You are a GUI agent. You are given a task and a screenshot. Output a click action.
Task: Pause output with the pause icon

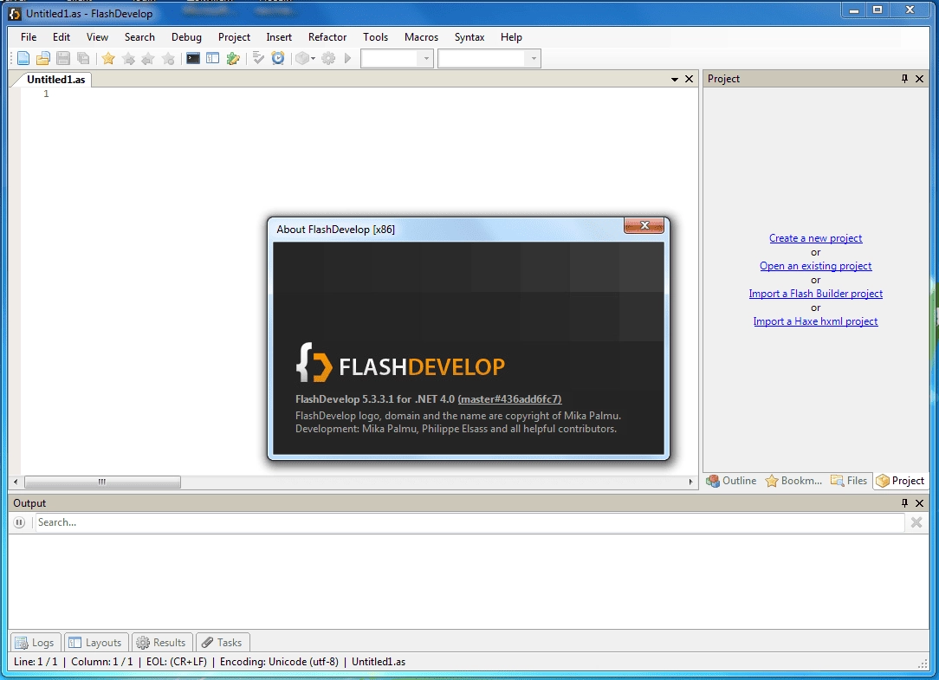pyautogui.click(x=19, y=522)
